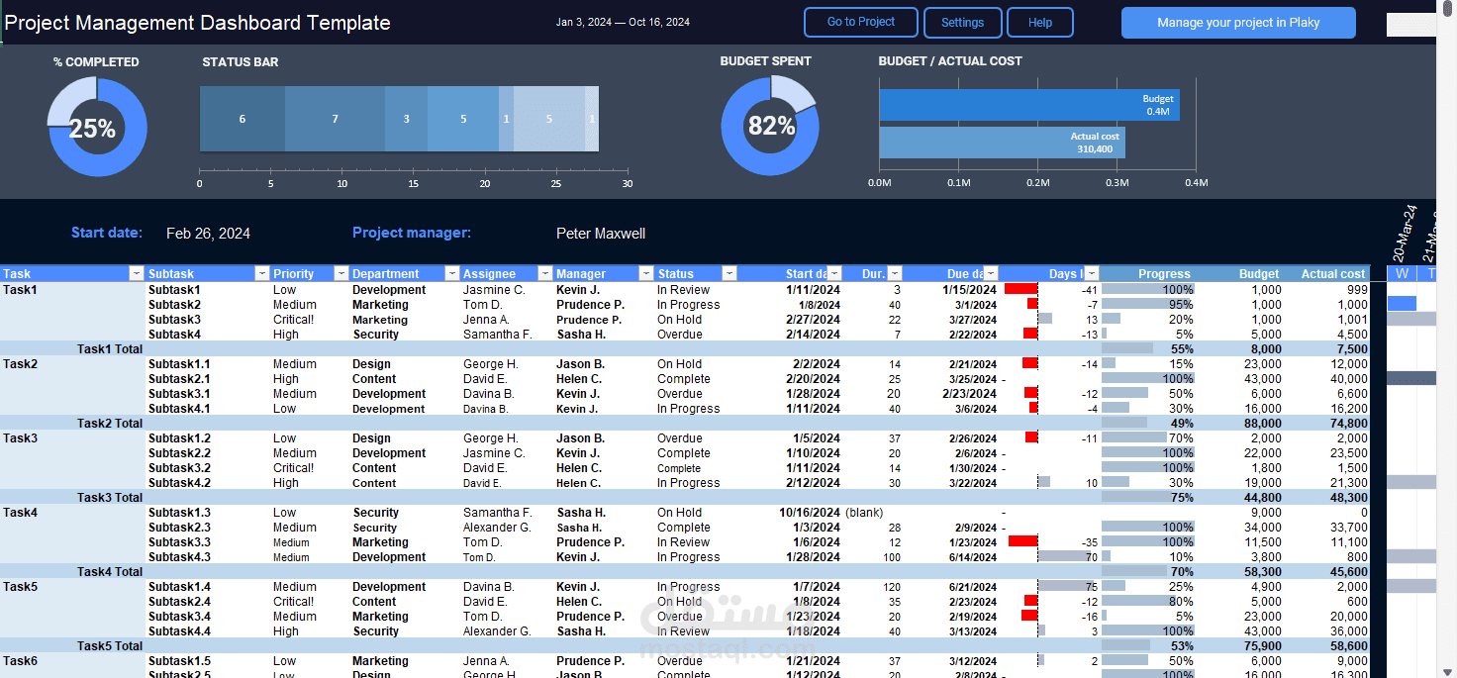Open the Status column filter dropdown
This screenshot has width=1457, height=678.
[729, 273]
